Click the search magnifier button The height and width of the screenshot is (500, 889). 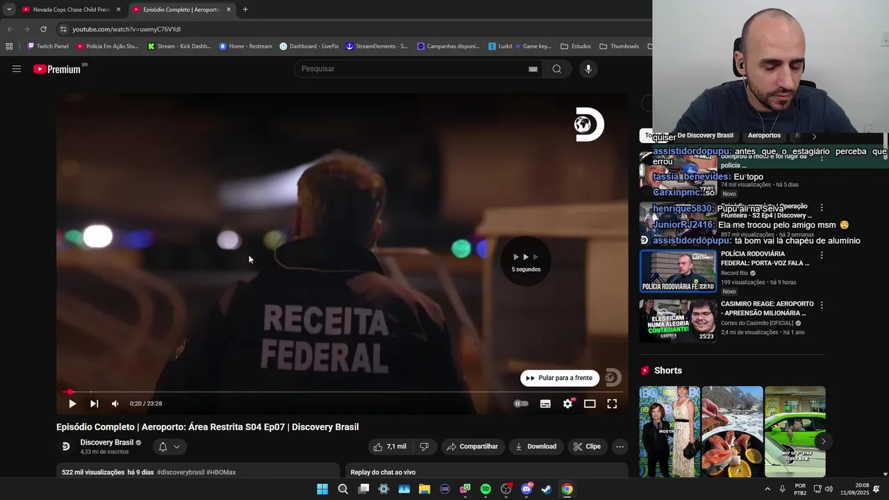(x=556, y=69)
